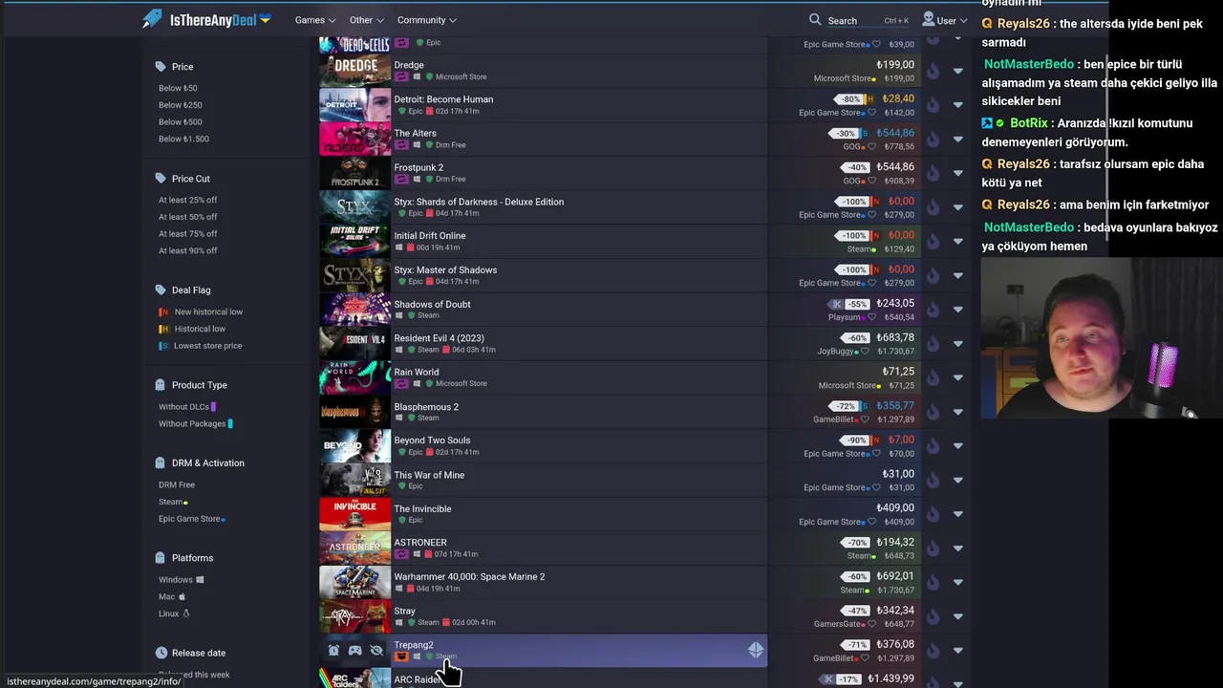Click the search magnifier icon
The width and height of the screenshot is (1223, 688).
(x=815, y=19)
